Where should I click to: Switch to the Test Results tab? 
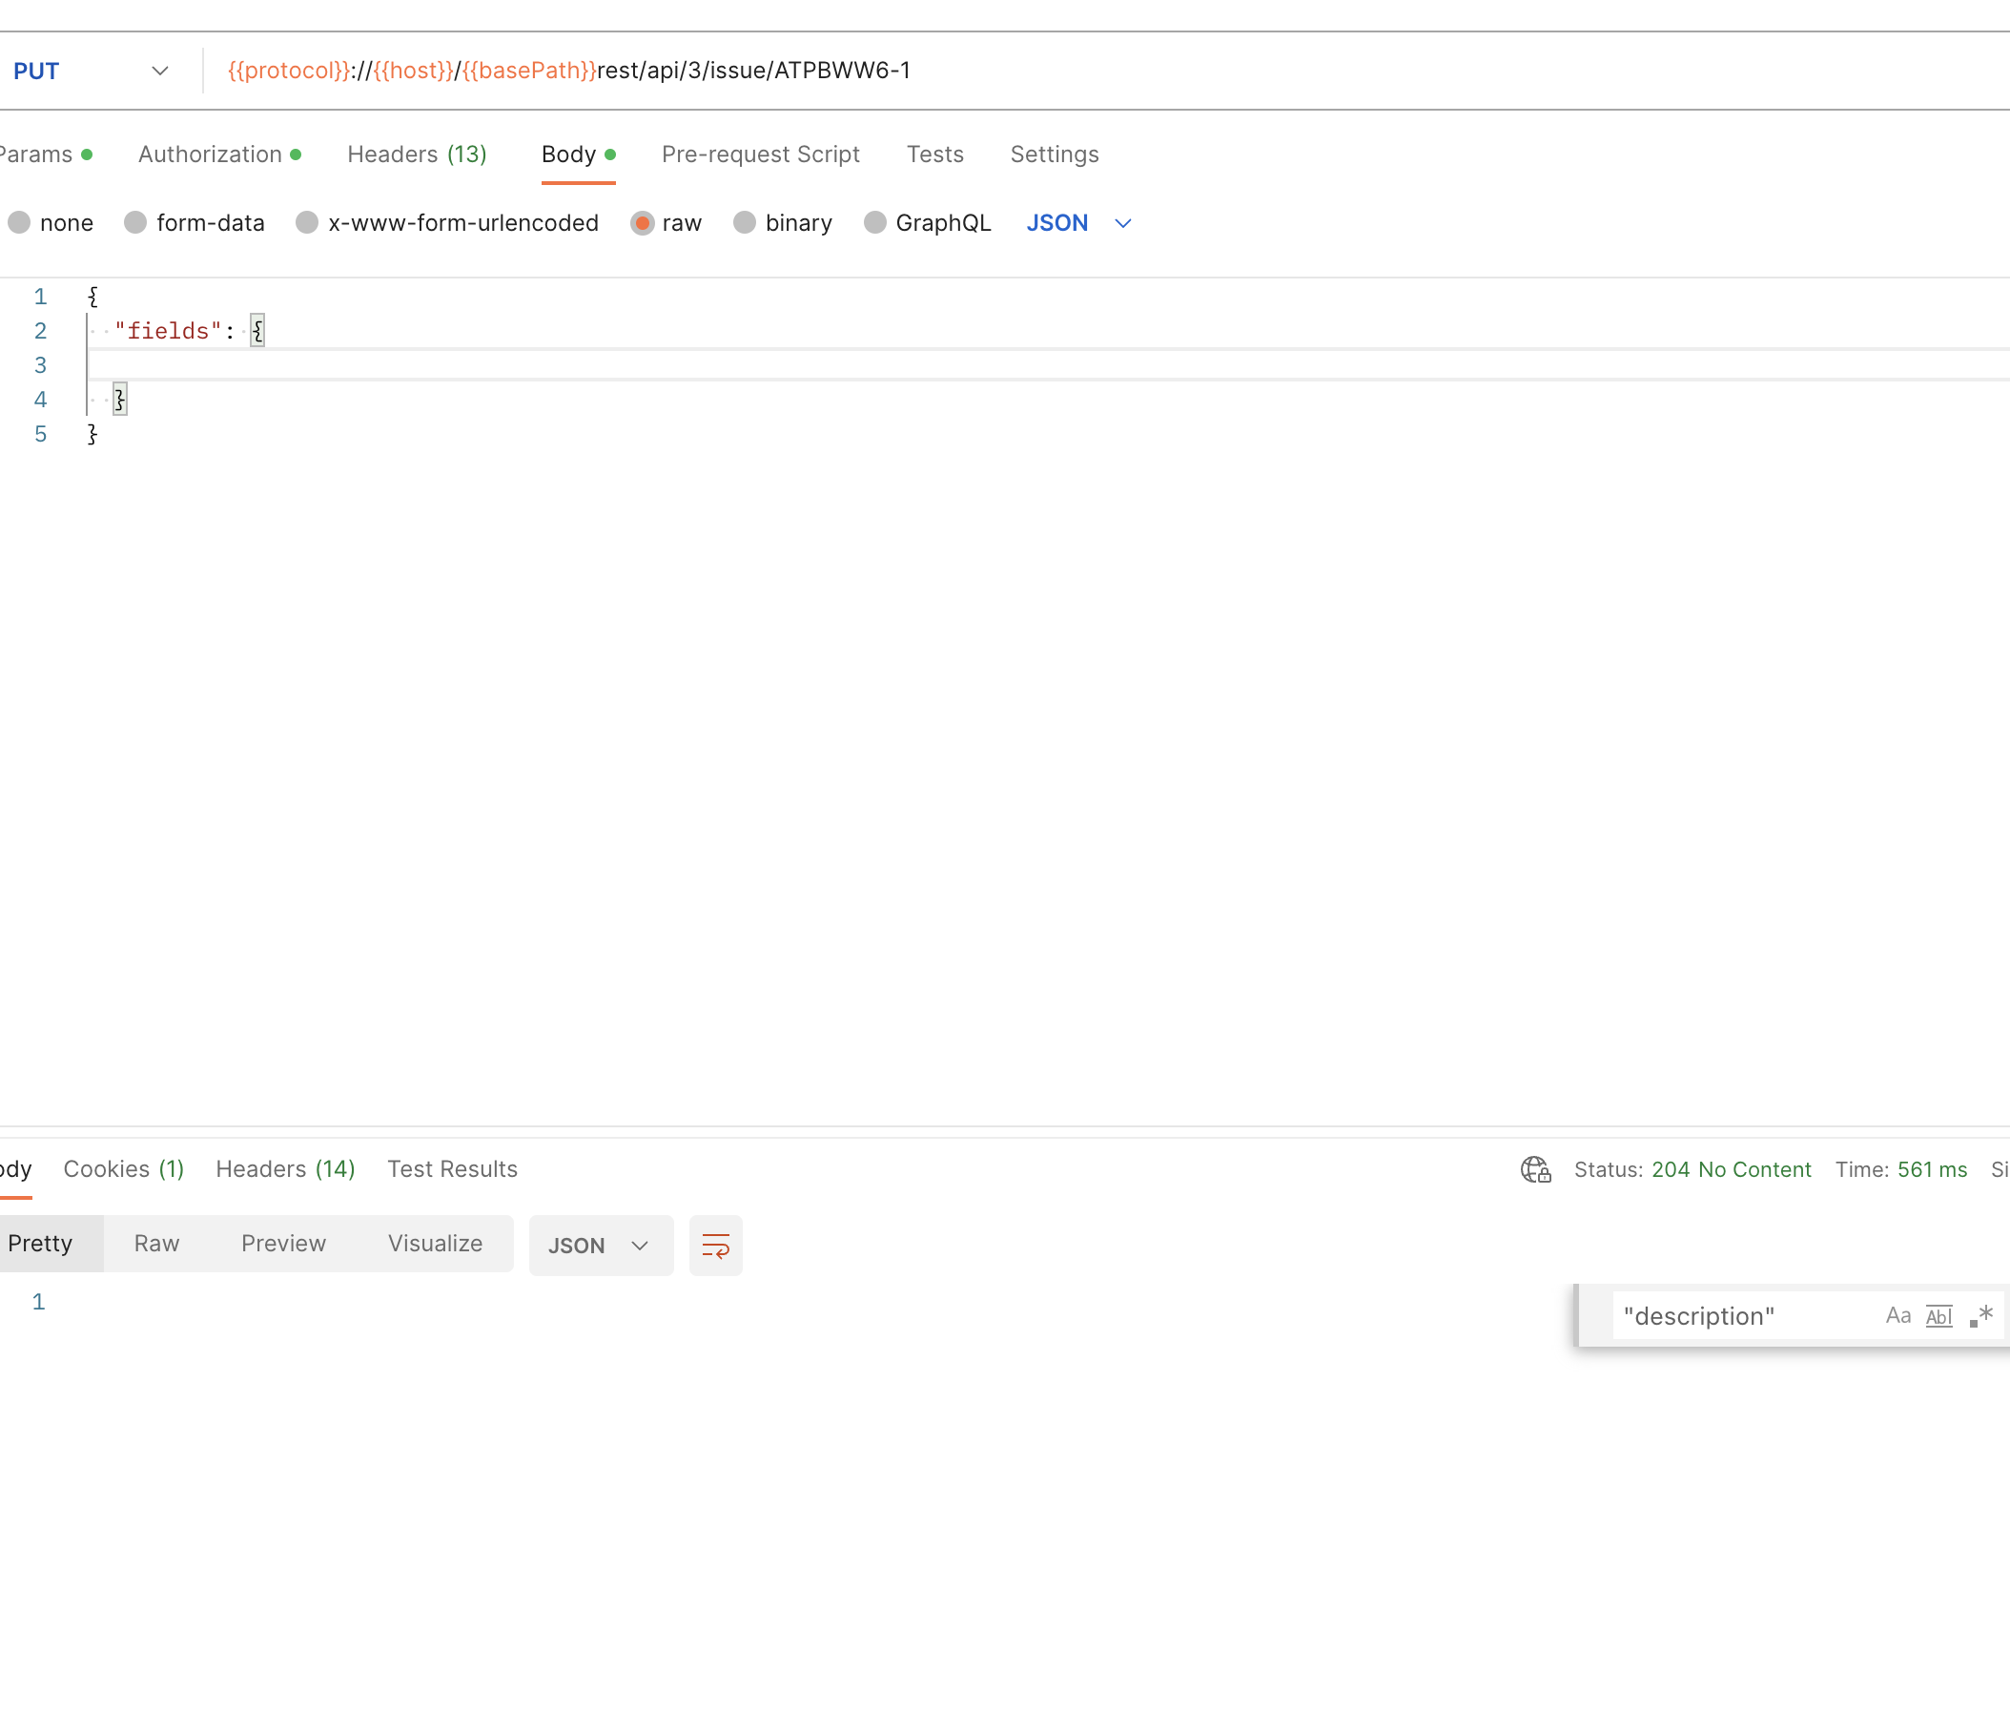[452, 1168]
